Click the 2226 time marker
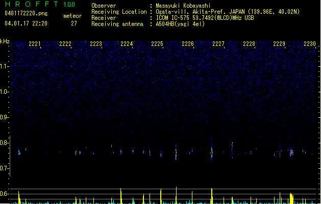Viewport: 321px width, 204px height. 188,43
